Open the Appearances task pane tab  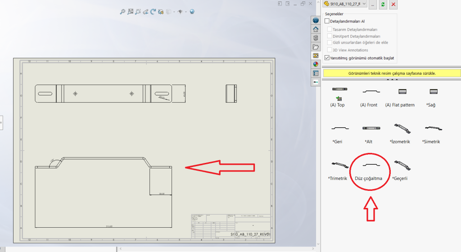(316, 64)
